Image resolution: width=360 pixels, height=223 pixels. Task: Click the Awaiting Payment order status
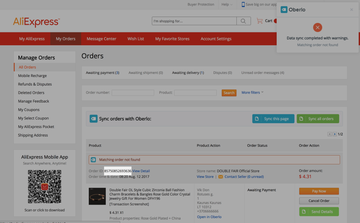tap(261, 190)
